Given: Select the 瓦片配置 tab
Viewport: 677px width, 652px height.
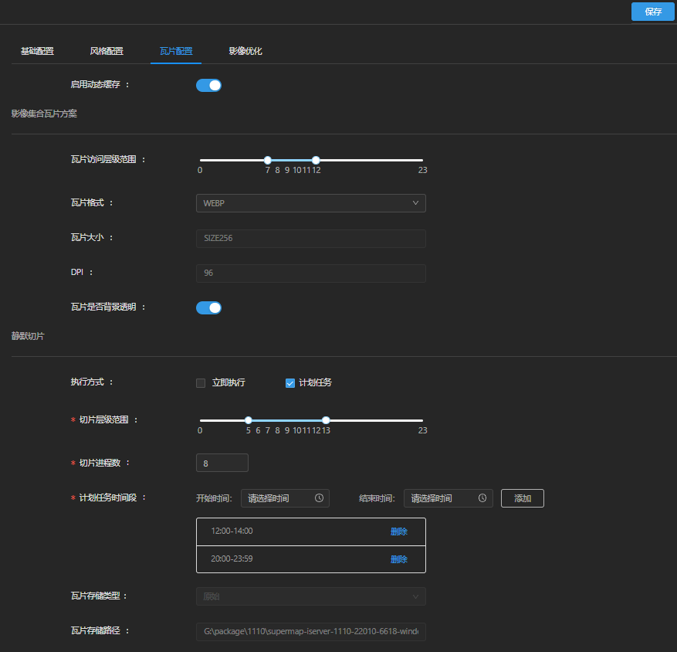Looking at the screenshot, I should click(176, 51).
